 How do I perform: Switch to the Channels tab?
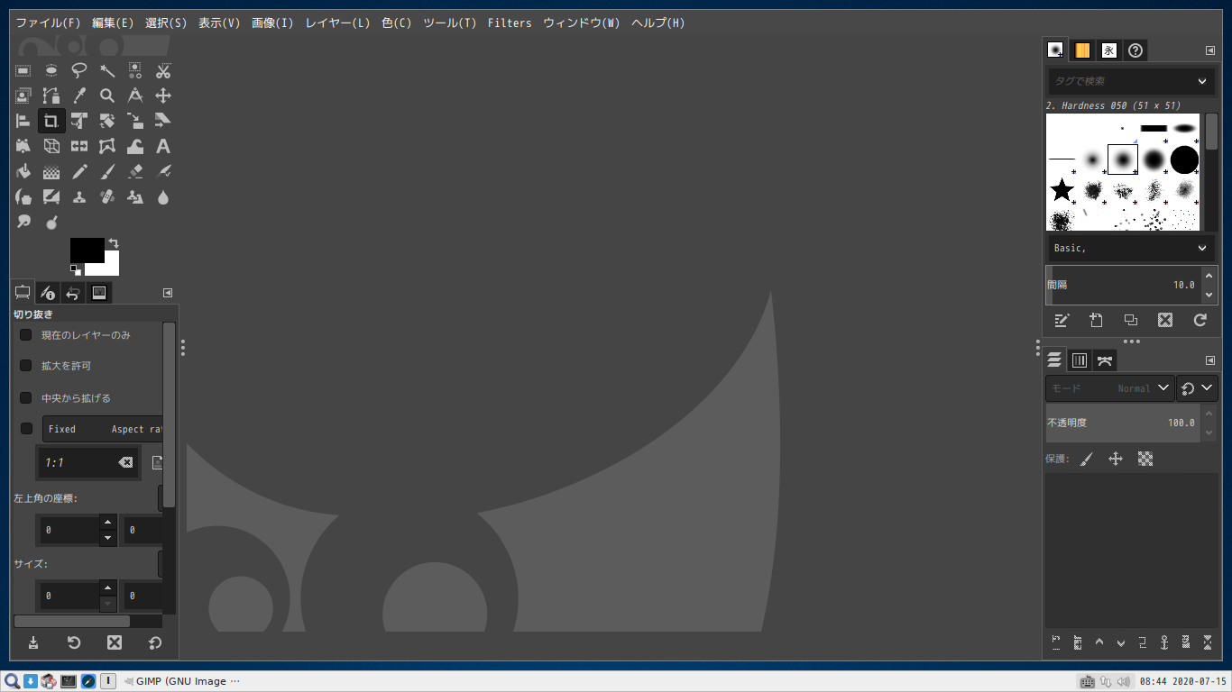click(x=1080, y=360)
